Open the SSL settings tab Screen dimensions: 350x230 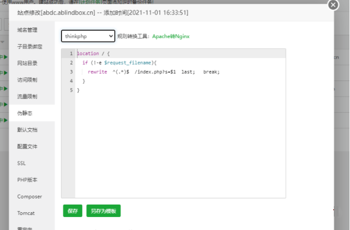coord(21,163)
